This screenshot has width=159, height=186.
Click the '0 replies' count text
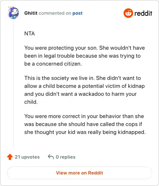point(66,157)
